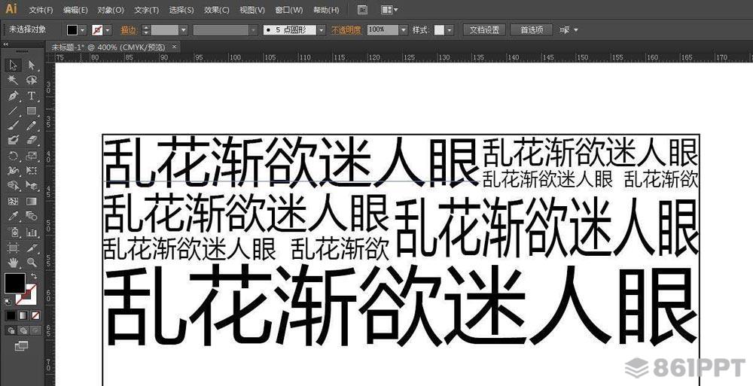Select the Pencil tool
The height and width of the screenshot is (386, 753).
(32, 126)
